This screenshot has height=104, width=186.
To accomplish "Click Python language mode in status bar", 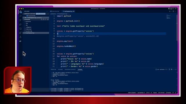I will coord(155,93).
